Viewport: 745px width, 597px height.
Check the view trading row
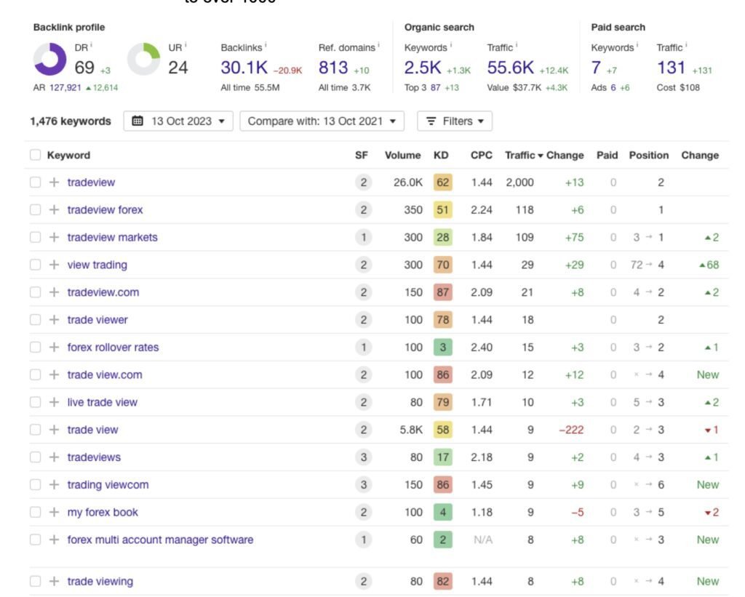(35, 265)
